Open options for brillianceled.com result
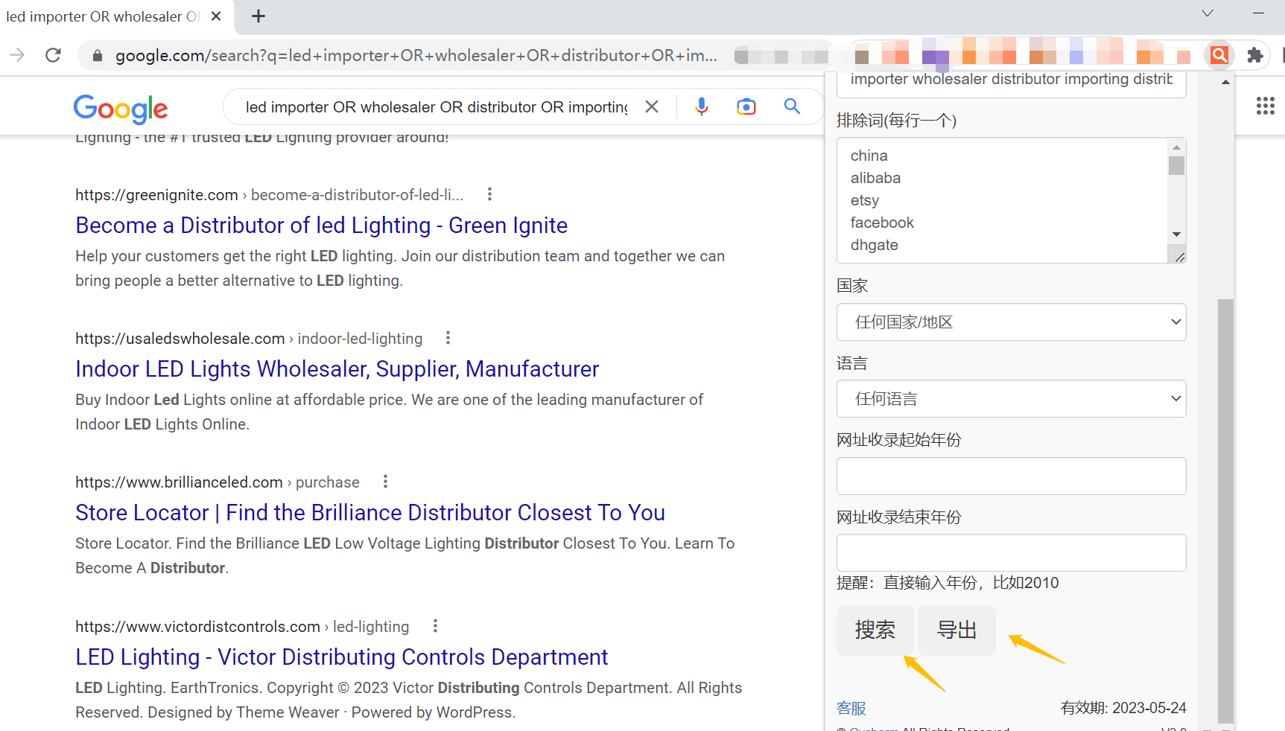The height and width of the screenshot is (731, 1285). point(385,482)
